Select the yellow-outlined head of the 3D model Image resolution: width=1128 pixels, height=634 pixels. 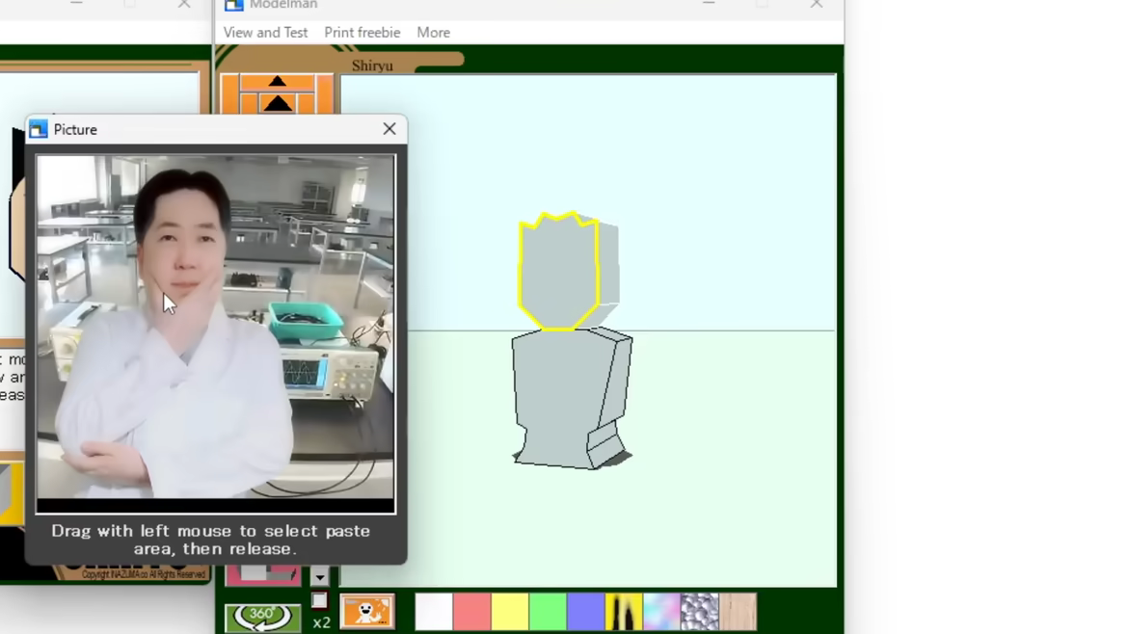pos(559,272)
